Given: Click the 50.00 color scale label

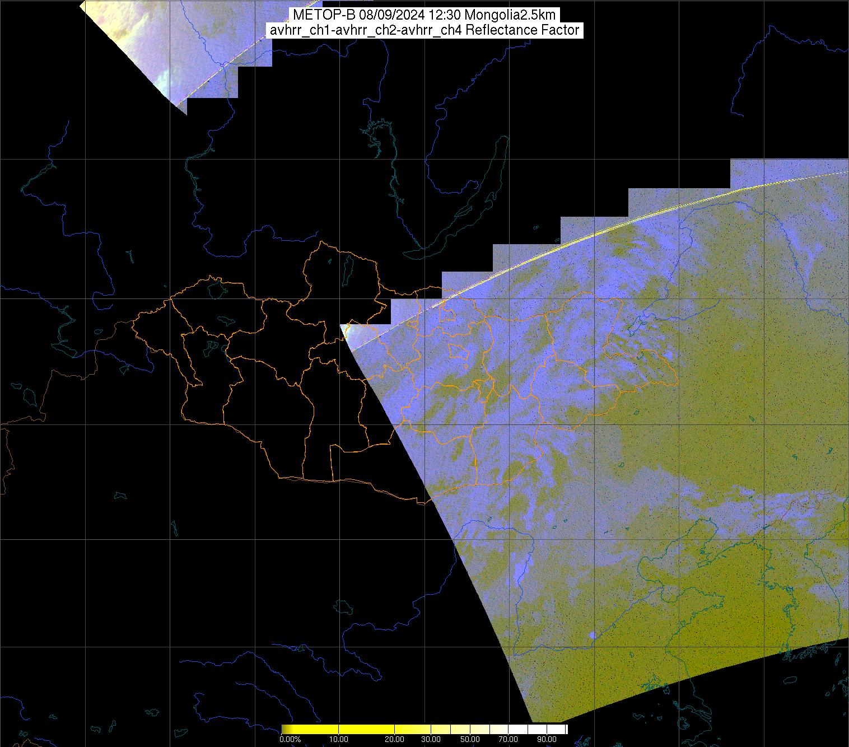Looking at the screenshot, I should tap(470, 739).
